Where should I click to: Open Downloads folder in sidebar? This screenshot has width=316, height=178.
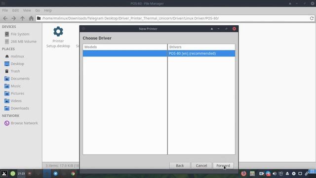pos(20,108)
